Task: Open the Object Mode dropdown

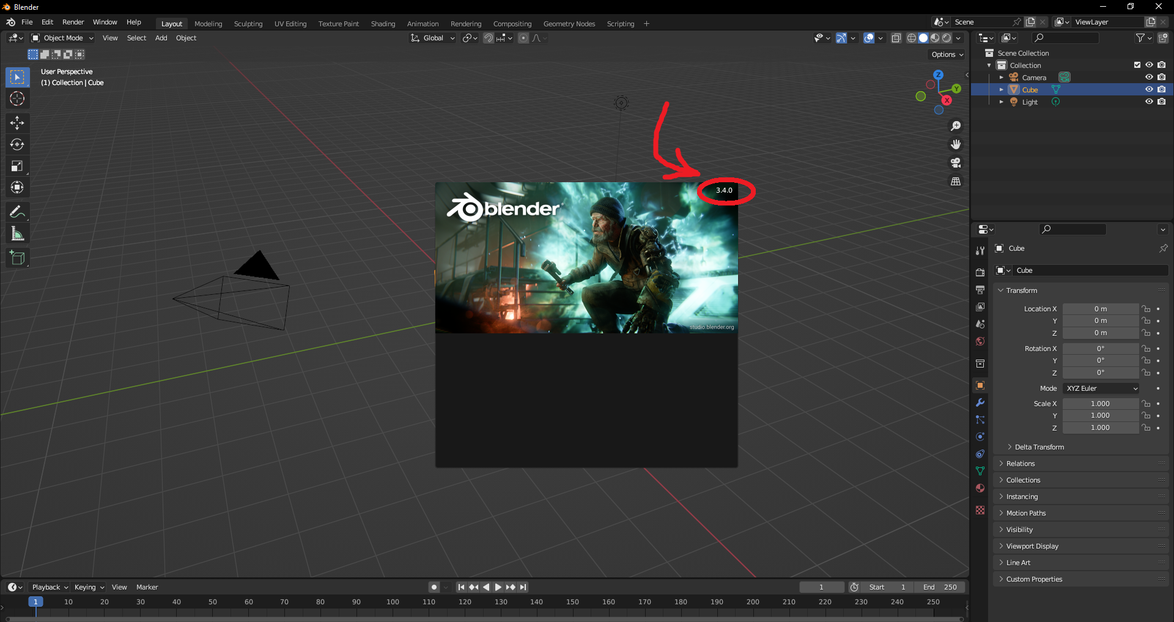Action: pyautogui.click(x=62, y=38)
